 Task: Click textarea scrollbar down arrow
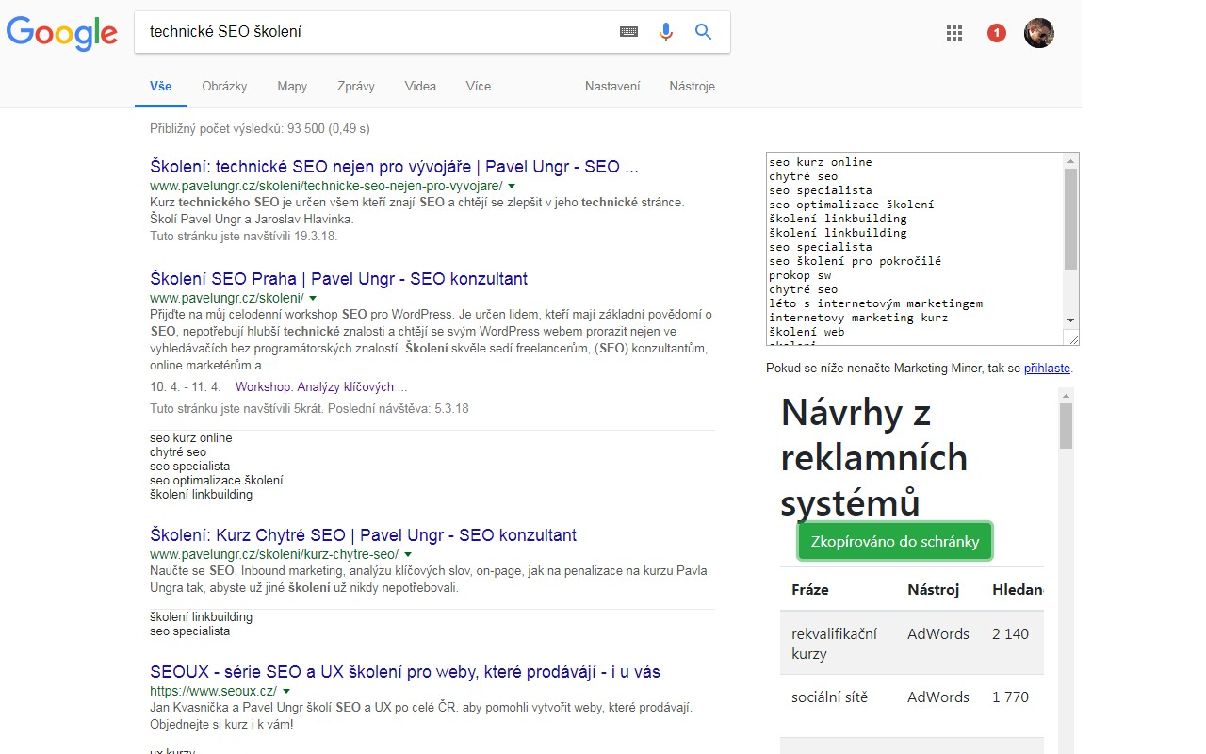[x=1070, y=321]
